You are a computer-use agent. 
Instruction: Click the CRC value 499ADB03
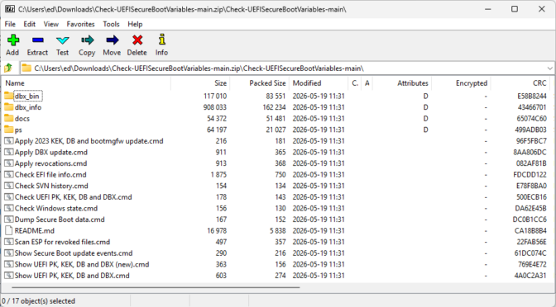point(531,130)
